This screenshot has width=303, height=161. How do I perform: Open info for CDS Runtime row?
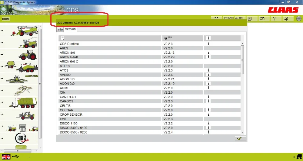(208, 44)
